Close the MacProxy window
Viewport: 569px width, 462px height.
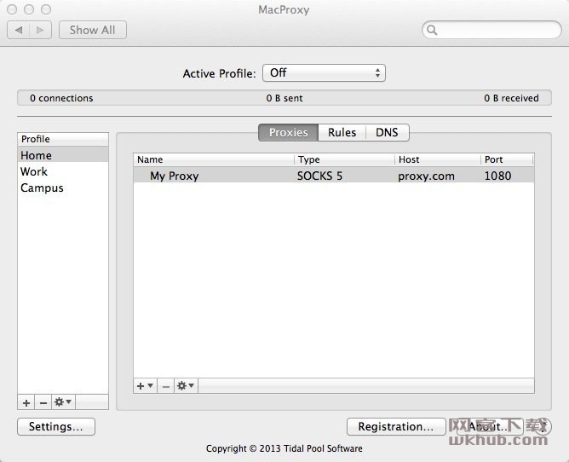12,9
